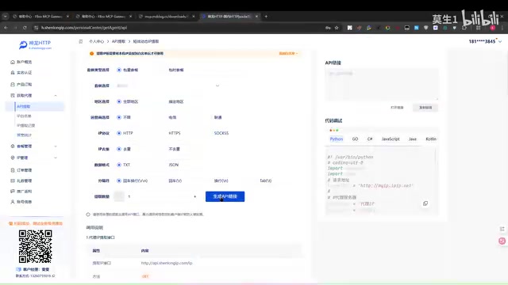Switch code sample to Kotlin tab
508x285 pixels.
point(430,139)
